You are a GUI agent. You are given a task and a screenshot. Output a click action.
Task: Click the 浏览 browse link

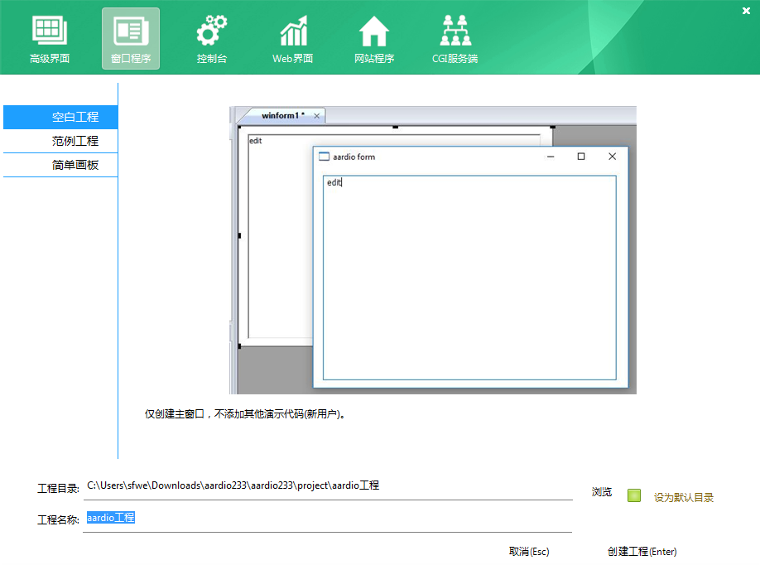602,492
